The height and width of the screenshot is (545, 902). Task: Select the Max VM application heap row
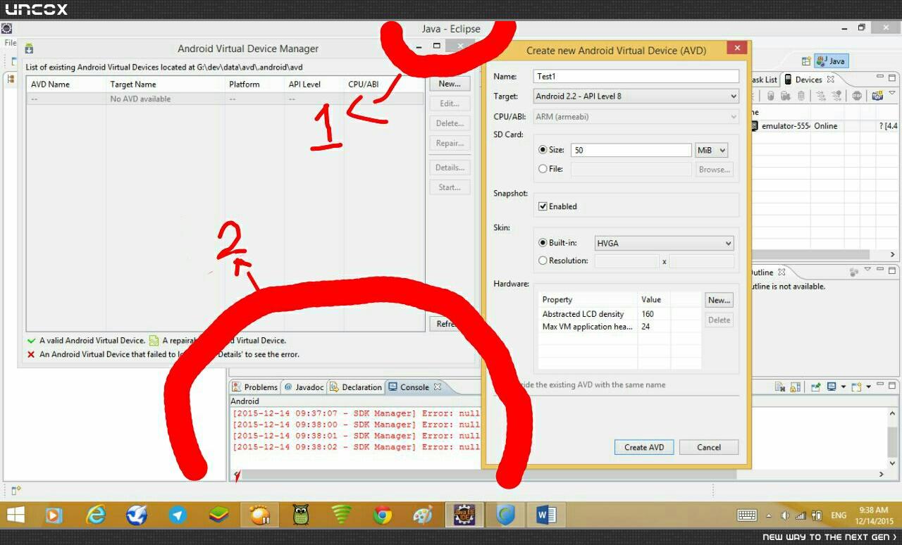pos(620,327)
